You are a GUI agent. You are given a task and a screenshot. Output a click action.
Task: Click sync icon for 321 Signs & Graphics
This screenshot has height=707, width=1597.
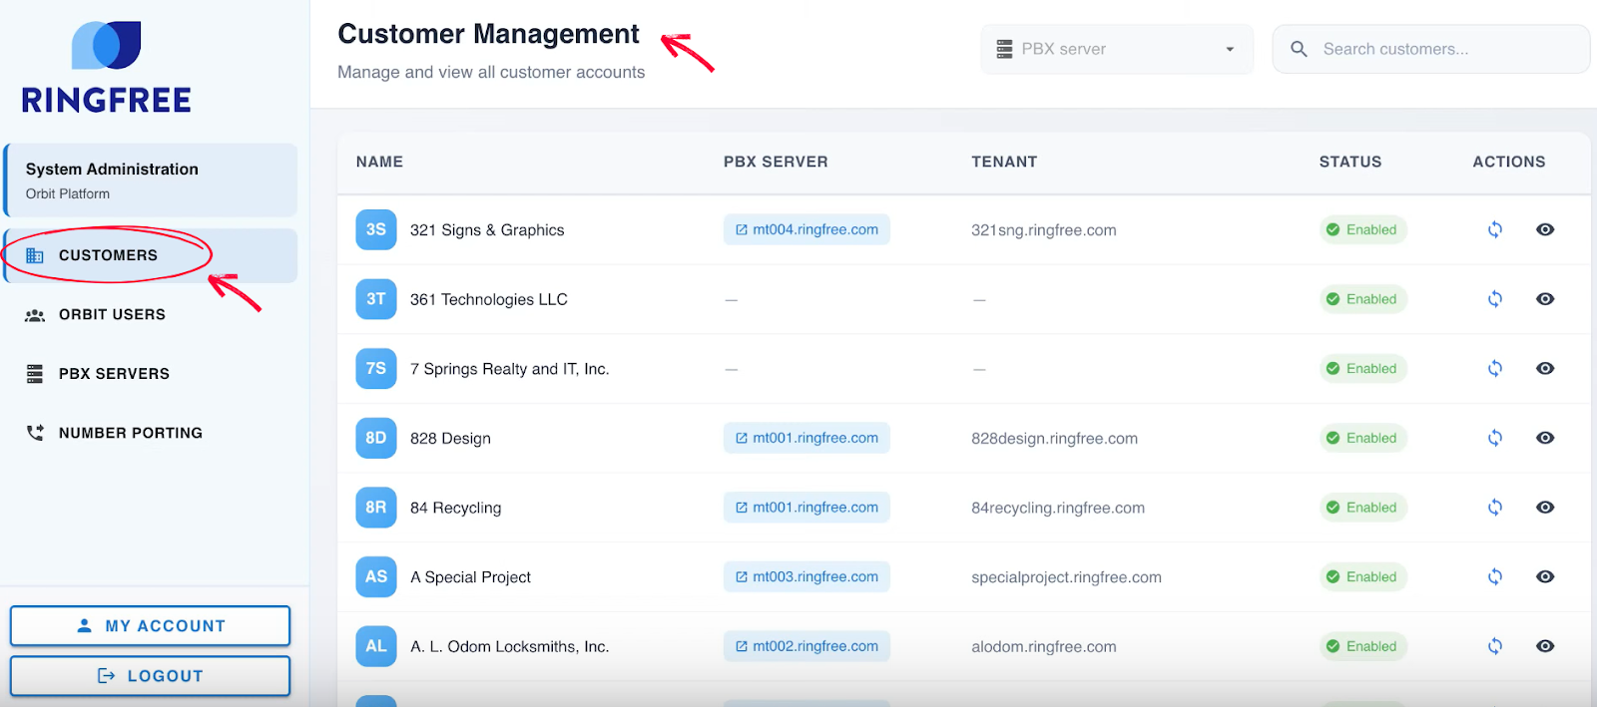(x=1494, y=229)
